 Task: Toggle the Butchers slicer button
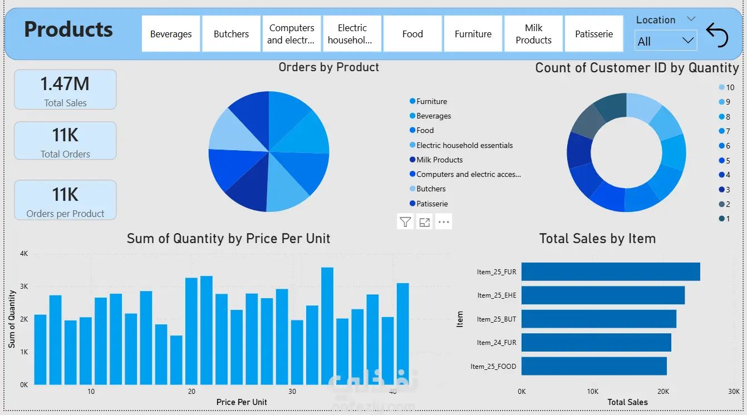tap(231, 34)
